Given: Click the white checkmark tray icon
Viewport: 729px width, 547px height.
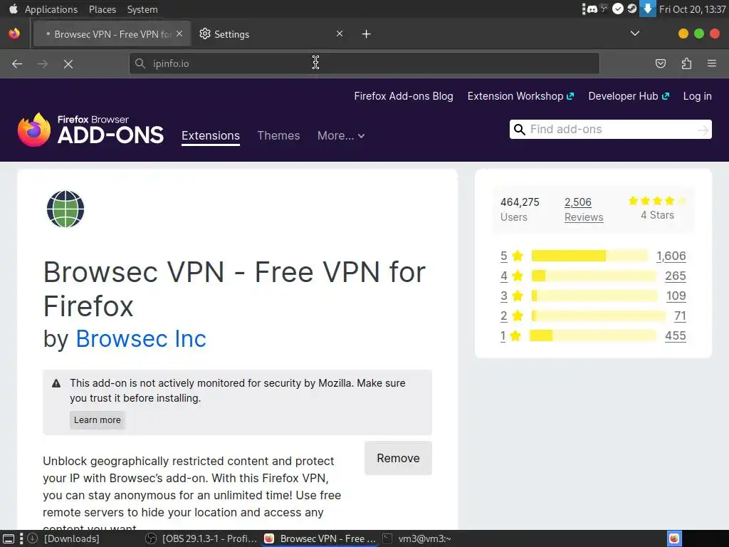Looking at the screenshot, I should tap(617, 9).
